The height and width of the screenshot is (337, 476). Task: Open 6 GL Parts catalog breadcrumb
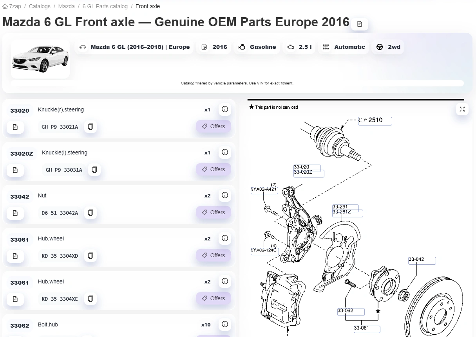point(105,6)
